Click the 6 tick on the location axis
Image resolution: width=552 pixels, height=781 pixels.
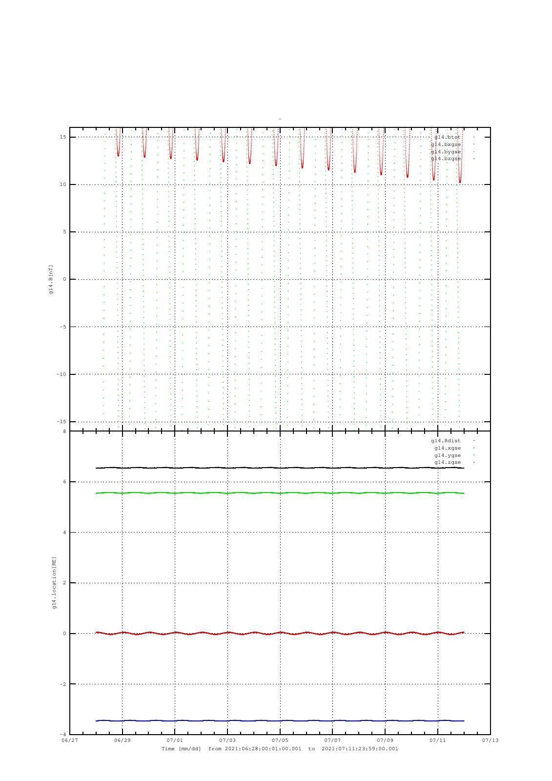tap(64, 482)
